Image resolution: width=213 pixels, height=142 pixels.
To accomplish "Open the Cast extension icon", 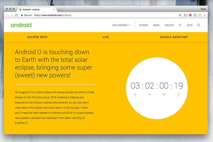I will (x=185, y=15).
